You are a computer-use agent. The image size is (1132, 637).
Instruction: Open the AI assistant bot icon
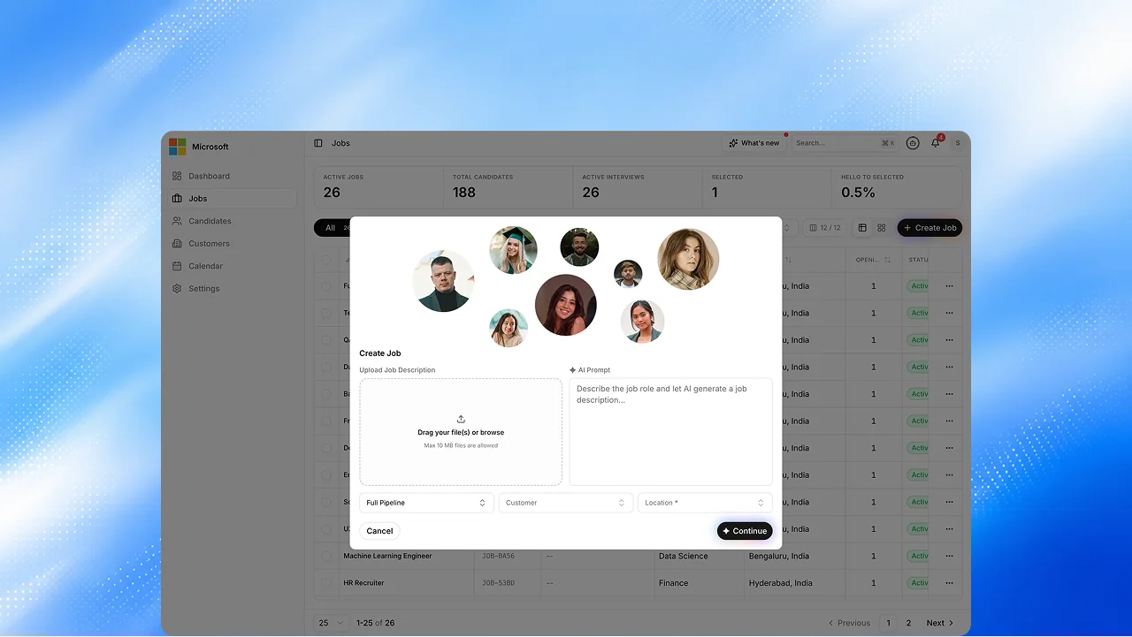tap(913, 143)
